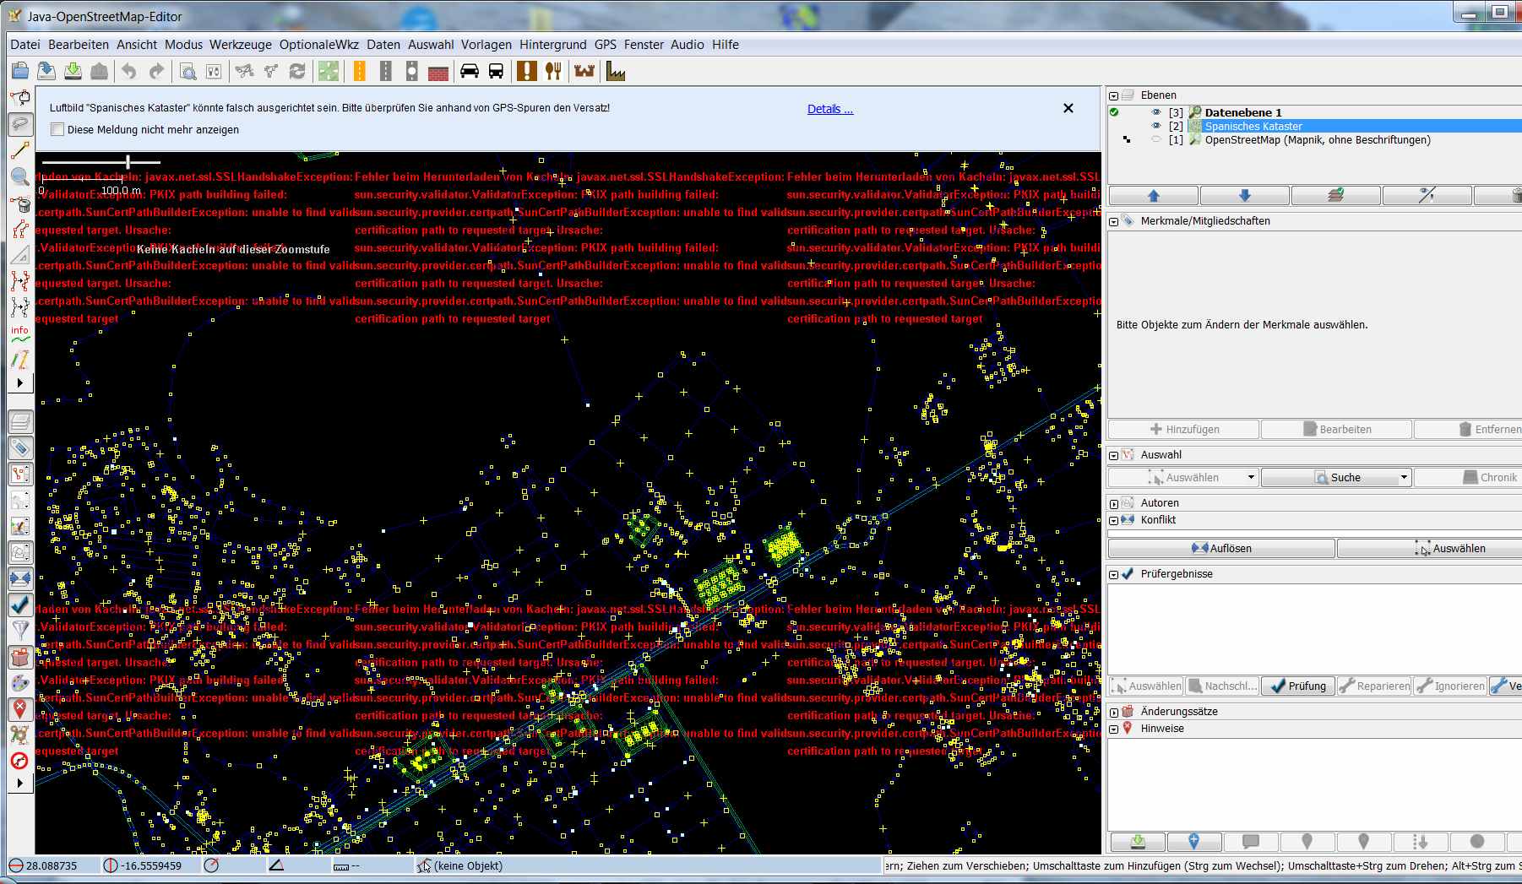Open the validator checkmark sidebar icon
Image resolution: width=1522 pixels, height=884 pixels.
(20, 605)
